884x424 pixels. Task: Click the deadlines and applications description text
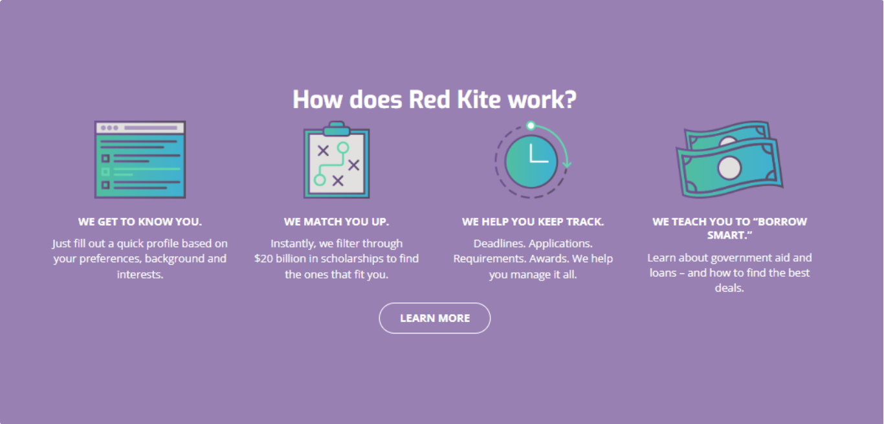tap(533, 259)
